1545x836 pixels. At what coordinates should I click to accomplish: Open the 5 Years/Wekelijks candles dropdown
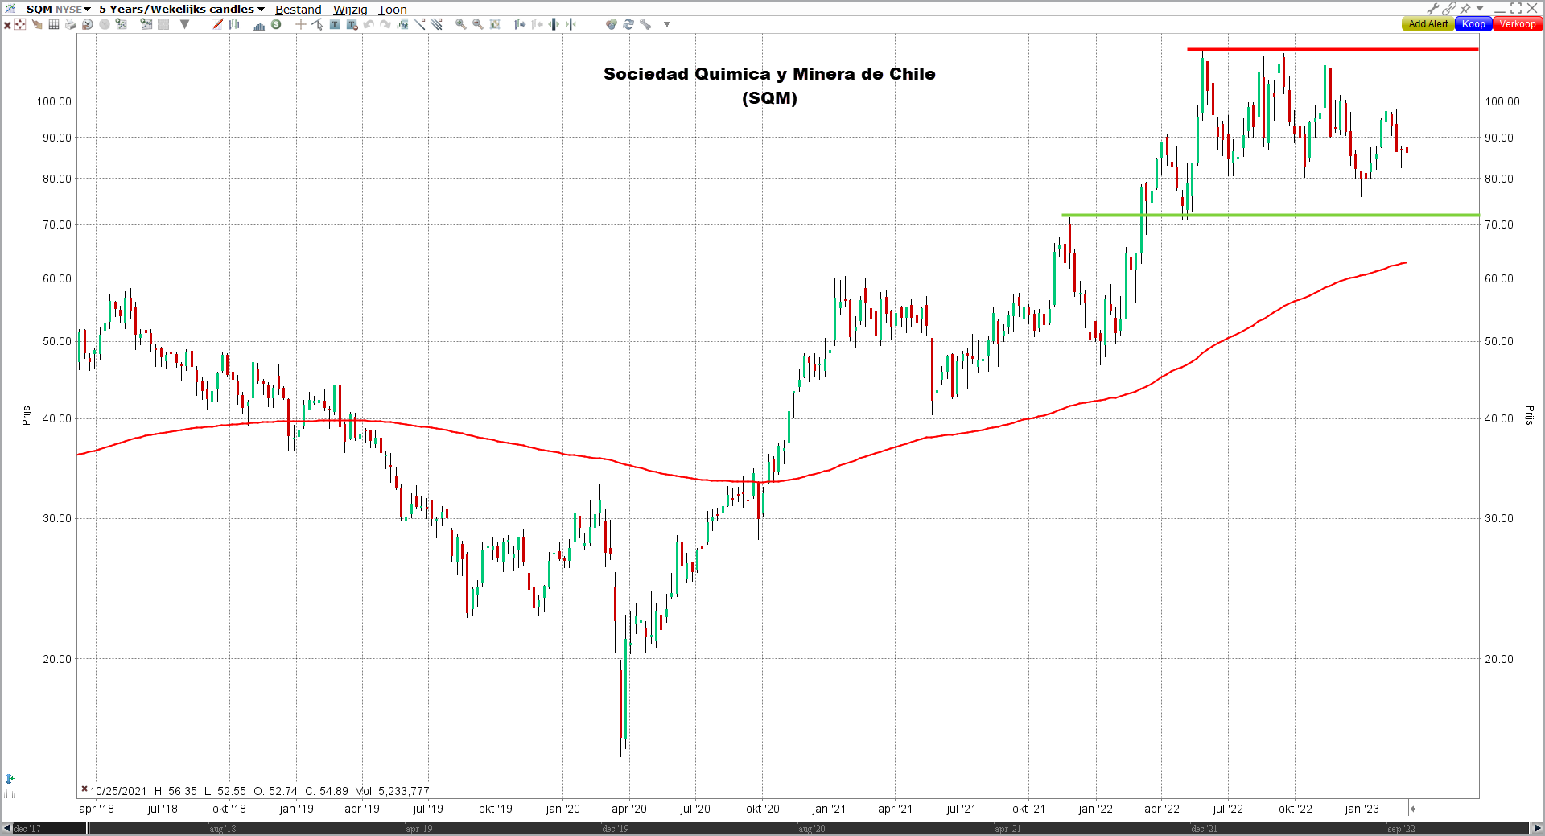pyautogui.click(x=182, y=9)
